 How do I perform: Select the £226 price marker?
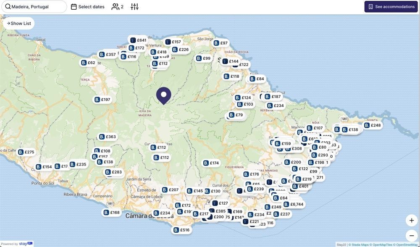(180, 49)
